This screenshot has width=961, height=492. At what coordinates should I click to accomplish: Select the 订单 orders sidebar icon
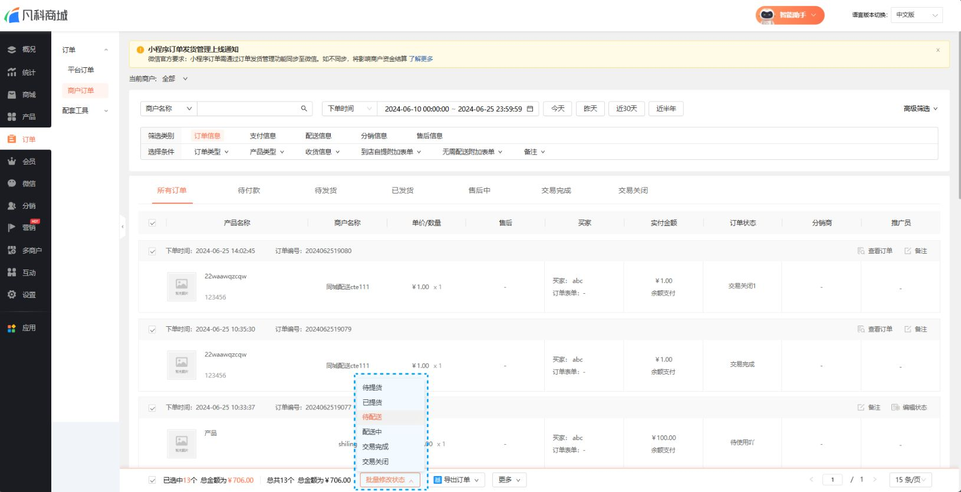click(12, 139)
